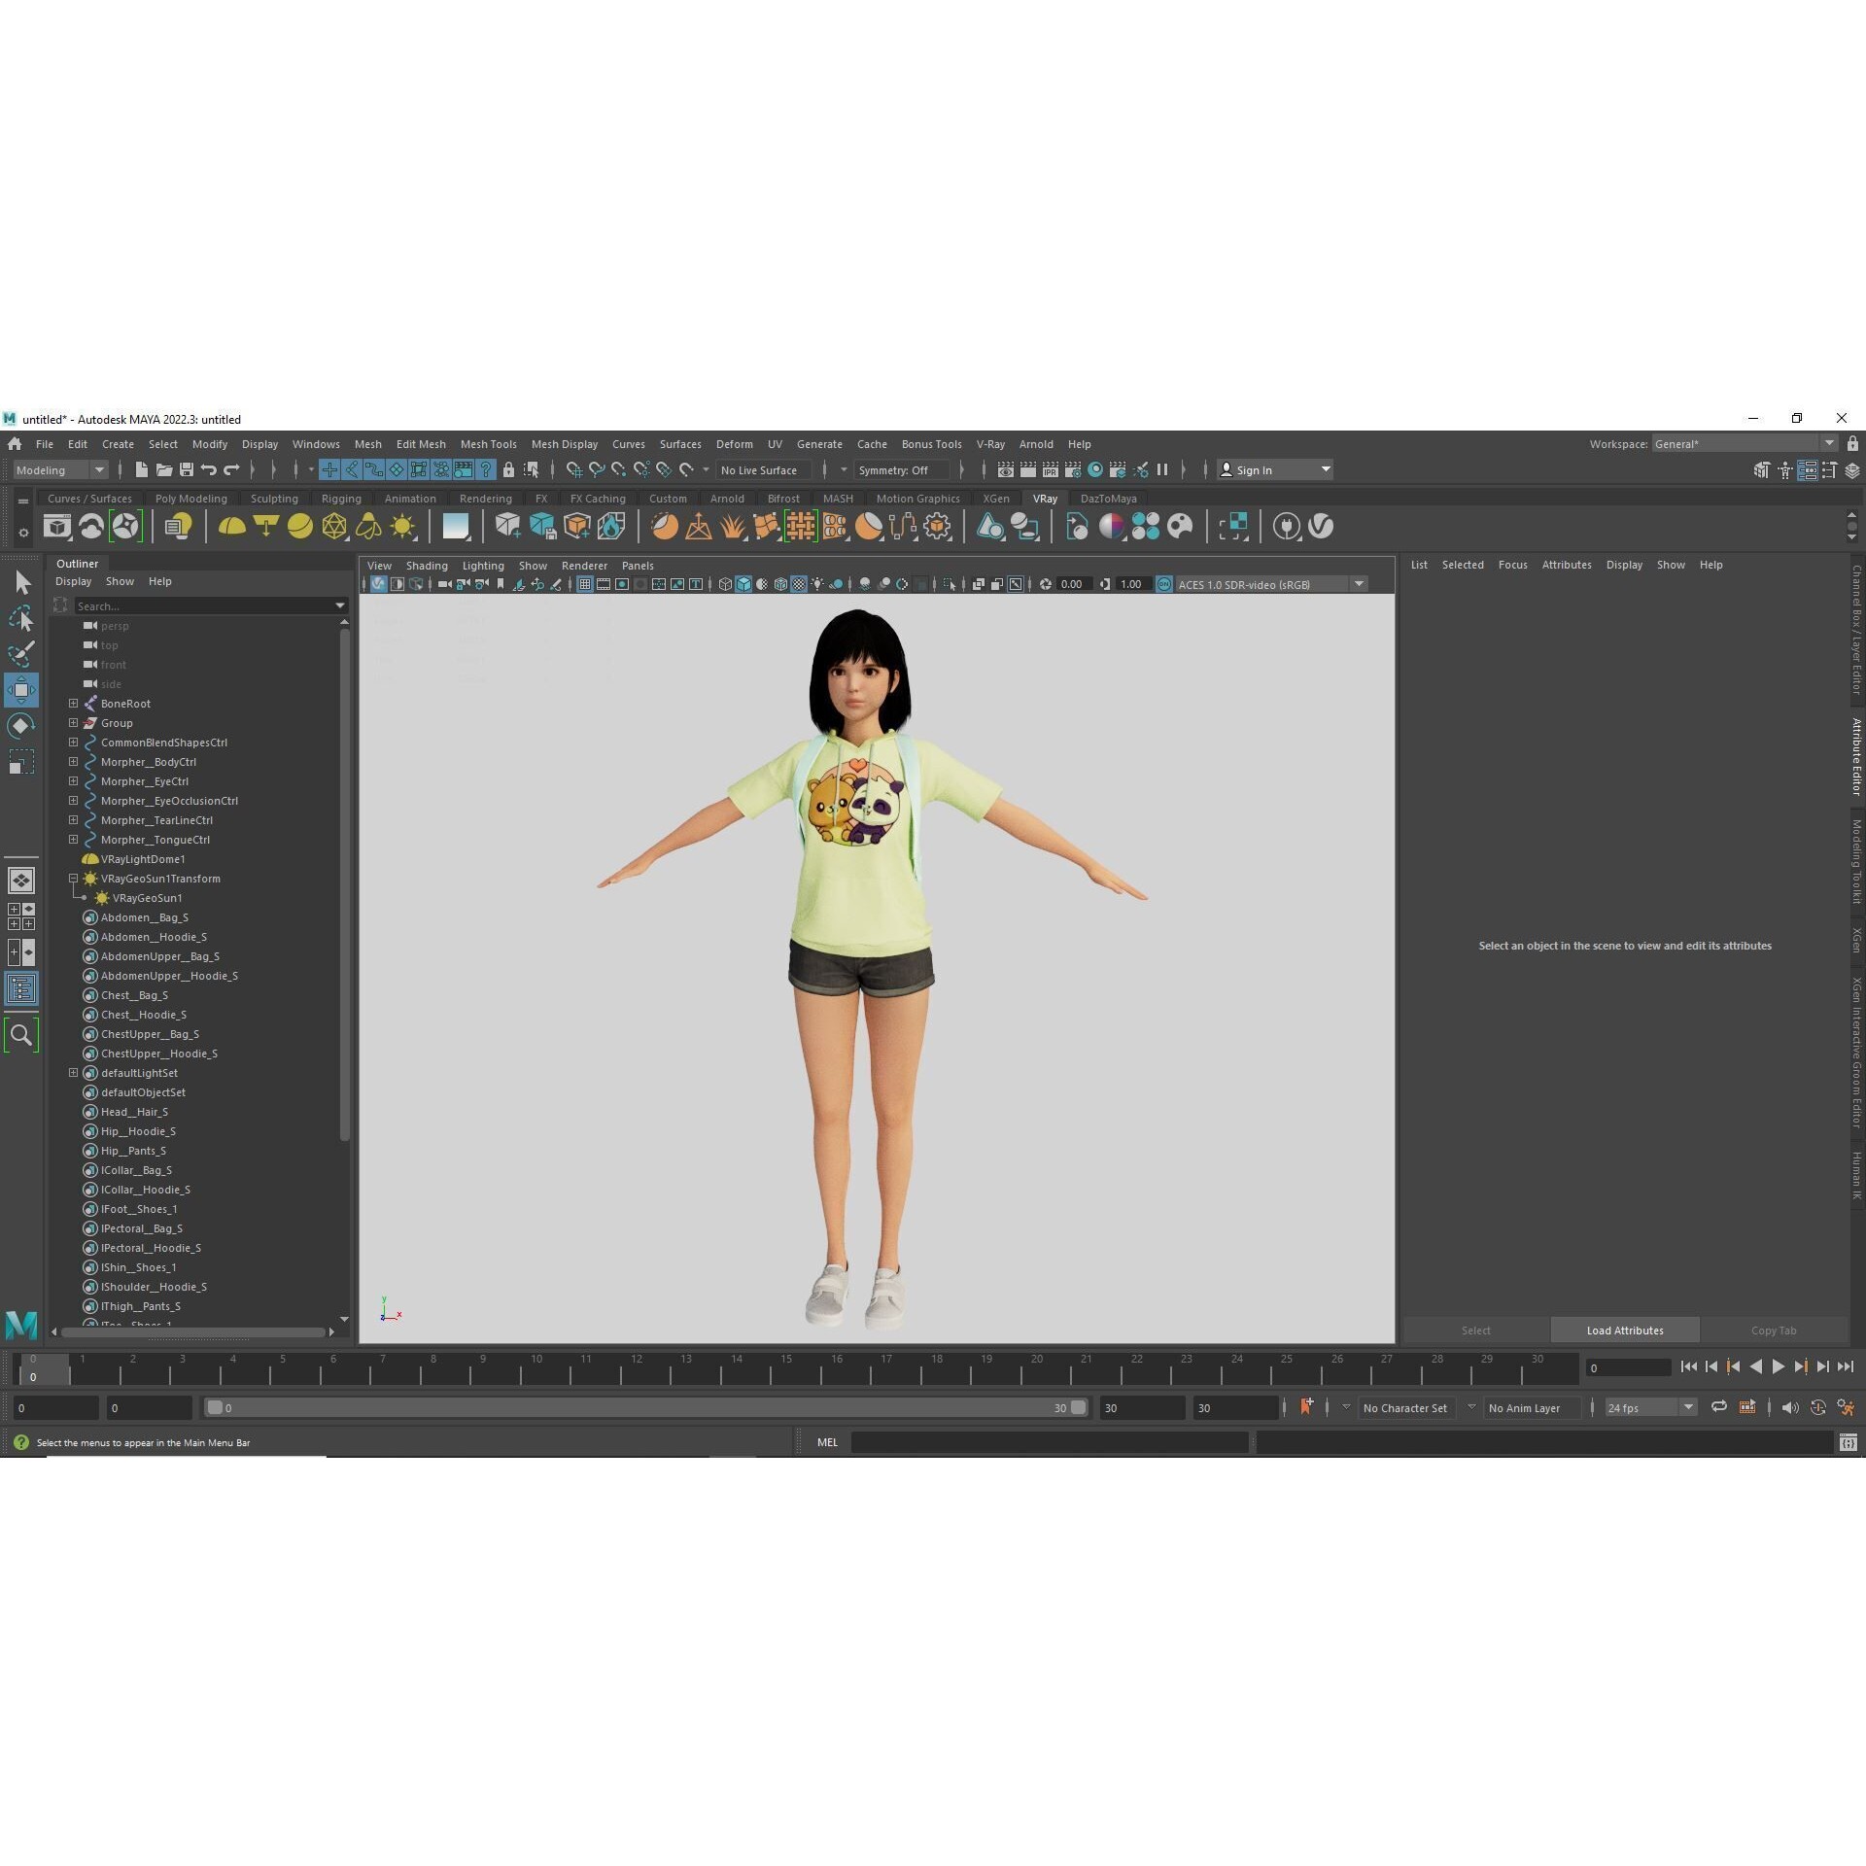The height and width of the screenshot is (1866, 1866).
Task: Open the Mesh Tools menu
Action: point(488,444)
